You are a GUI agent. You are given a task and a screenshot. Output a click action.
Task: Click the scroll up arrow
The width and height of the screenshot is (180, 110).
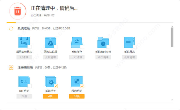172,26
